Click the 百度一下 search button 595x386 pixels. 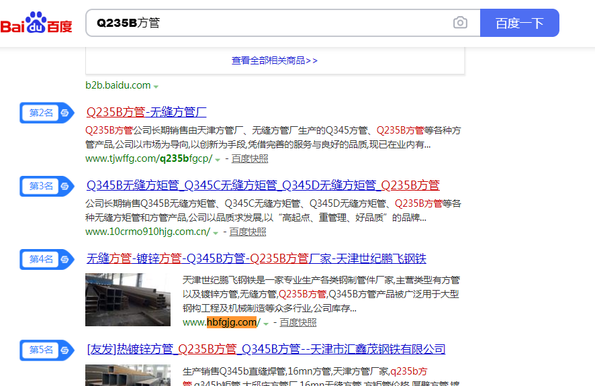pyautogui.click(x=520, y=23)
